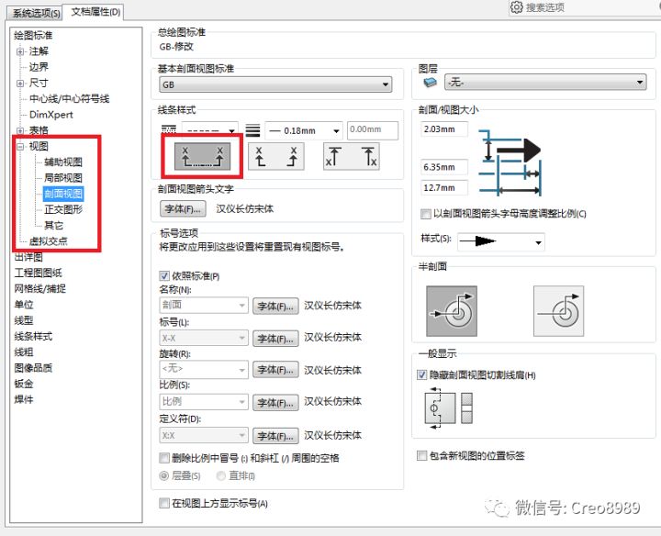Enable 在视图上方显示标号 checkbox

click(164, 503)
